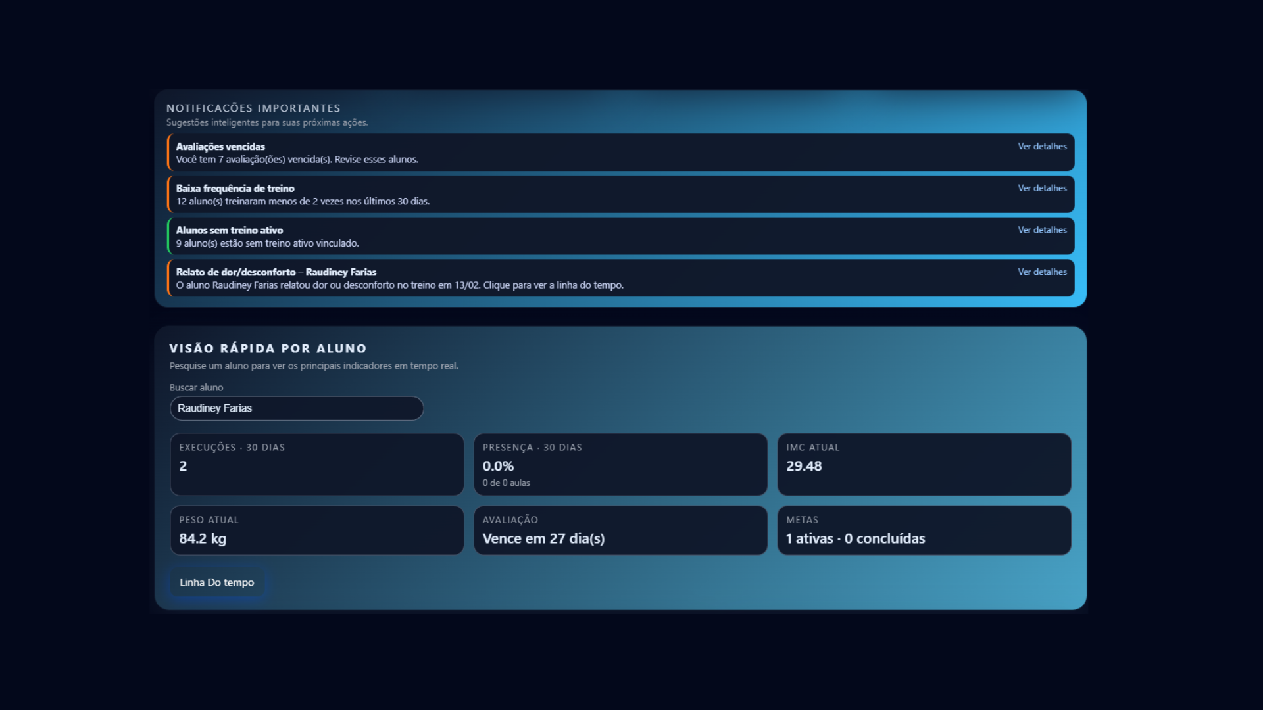Click the Presença 30 dias stat card

[x=620, y=464]
